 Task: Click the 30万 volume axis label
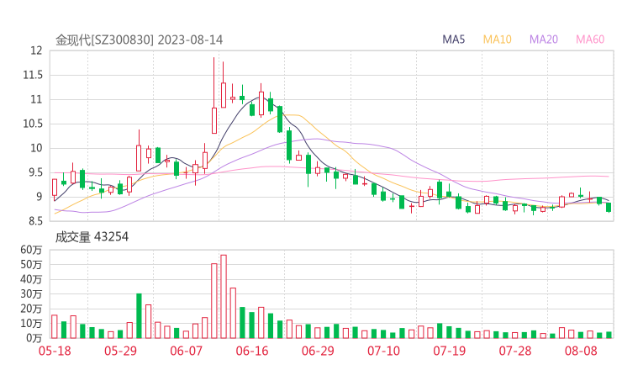tap(31, 293)
